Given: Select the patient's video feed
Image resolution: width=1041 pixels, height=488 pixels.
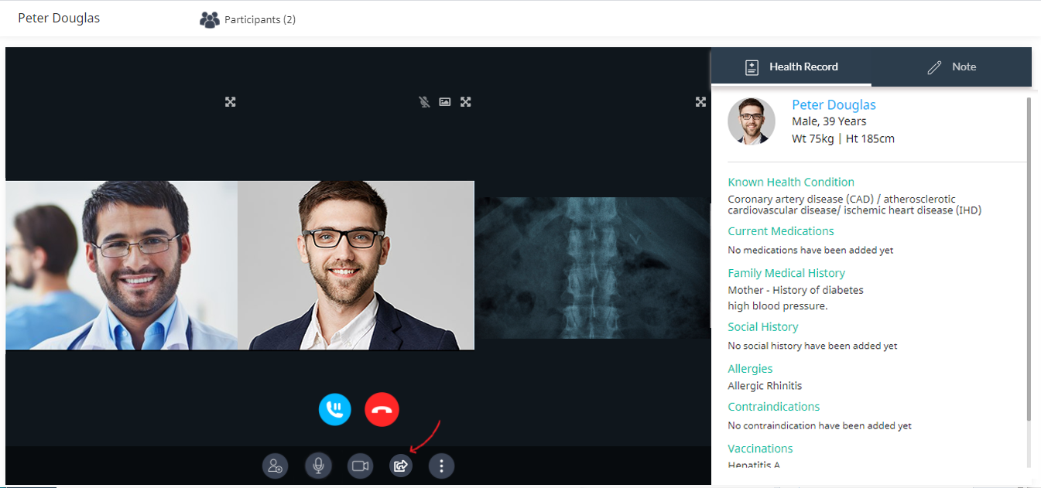Looking at the screenshot, I should (x=356, y=265).
